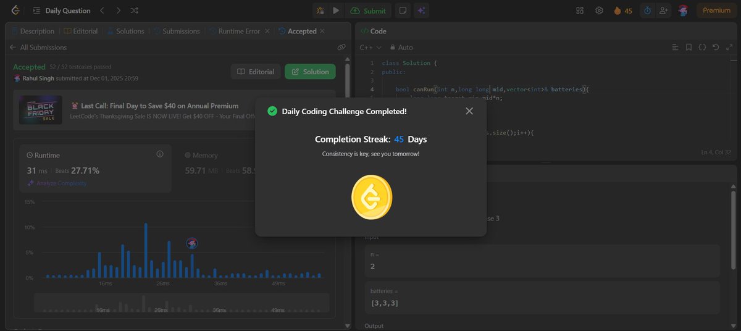The image size is (741, 331).
Task: Click the green Solution button
Action: tap(310, 72)
